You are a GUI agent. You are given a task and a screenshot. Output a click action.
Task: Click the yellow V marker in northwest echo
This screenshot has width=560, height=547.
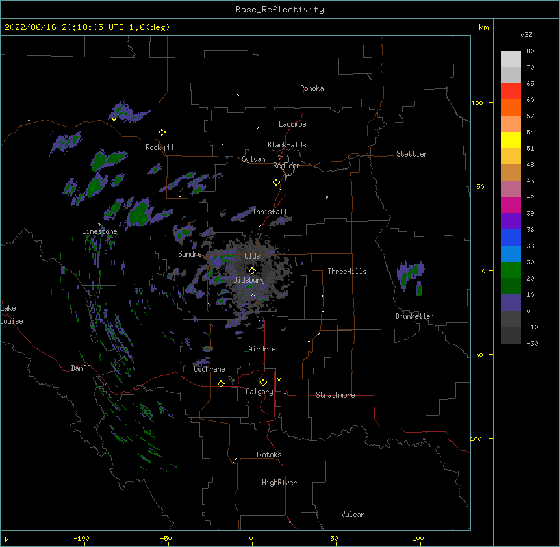pos(114,120)
